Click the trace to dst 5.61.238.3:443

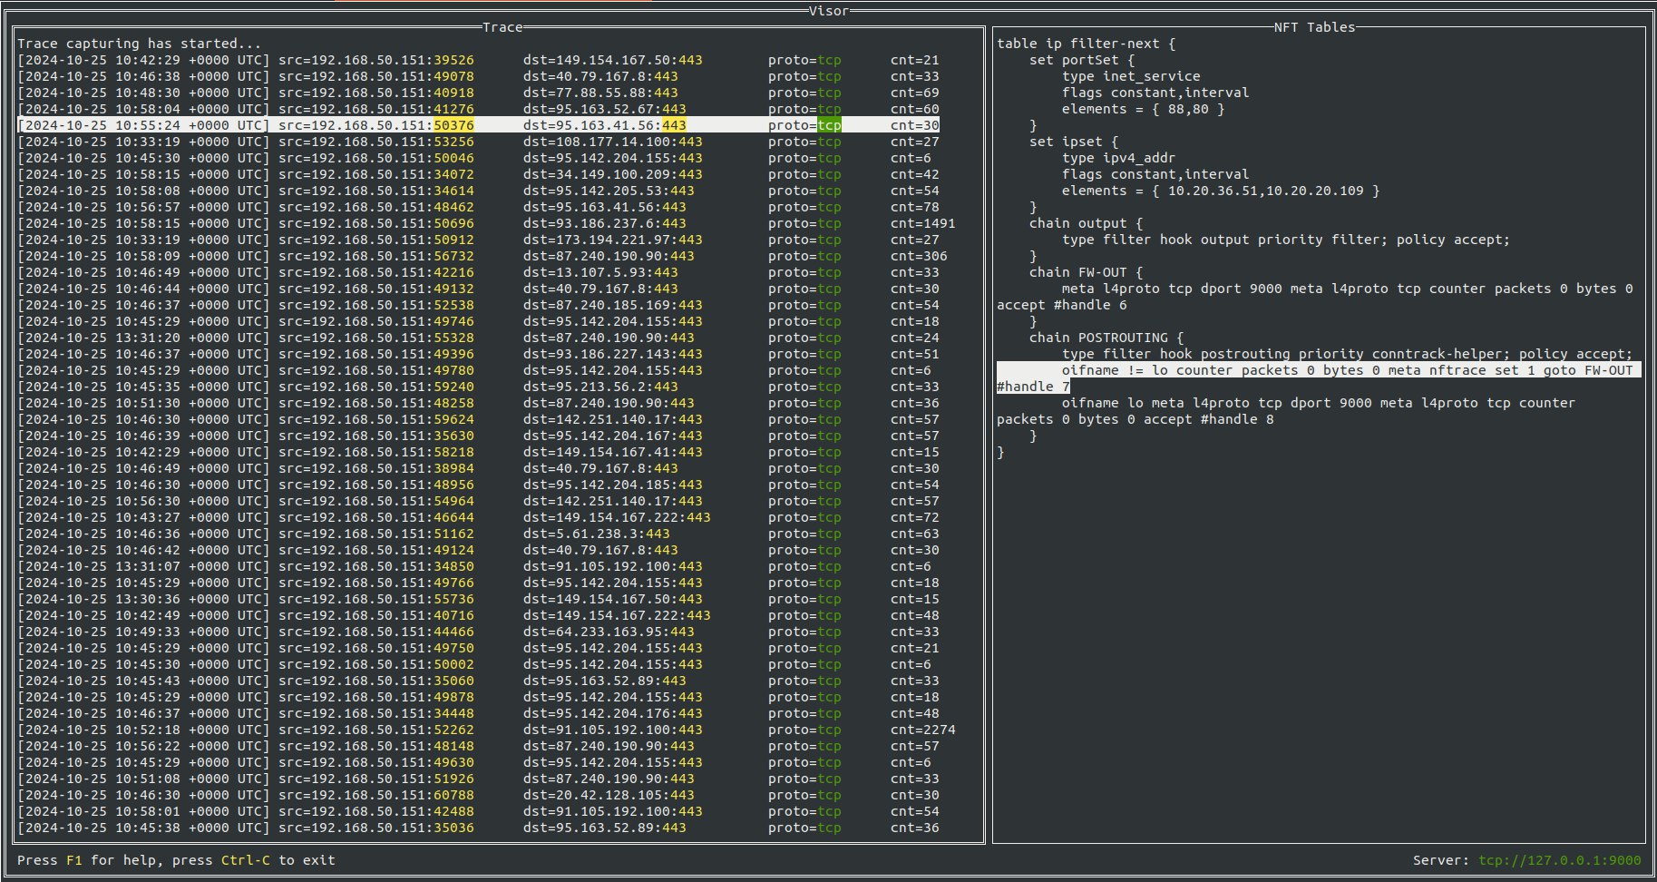coord(479,534)
